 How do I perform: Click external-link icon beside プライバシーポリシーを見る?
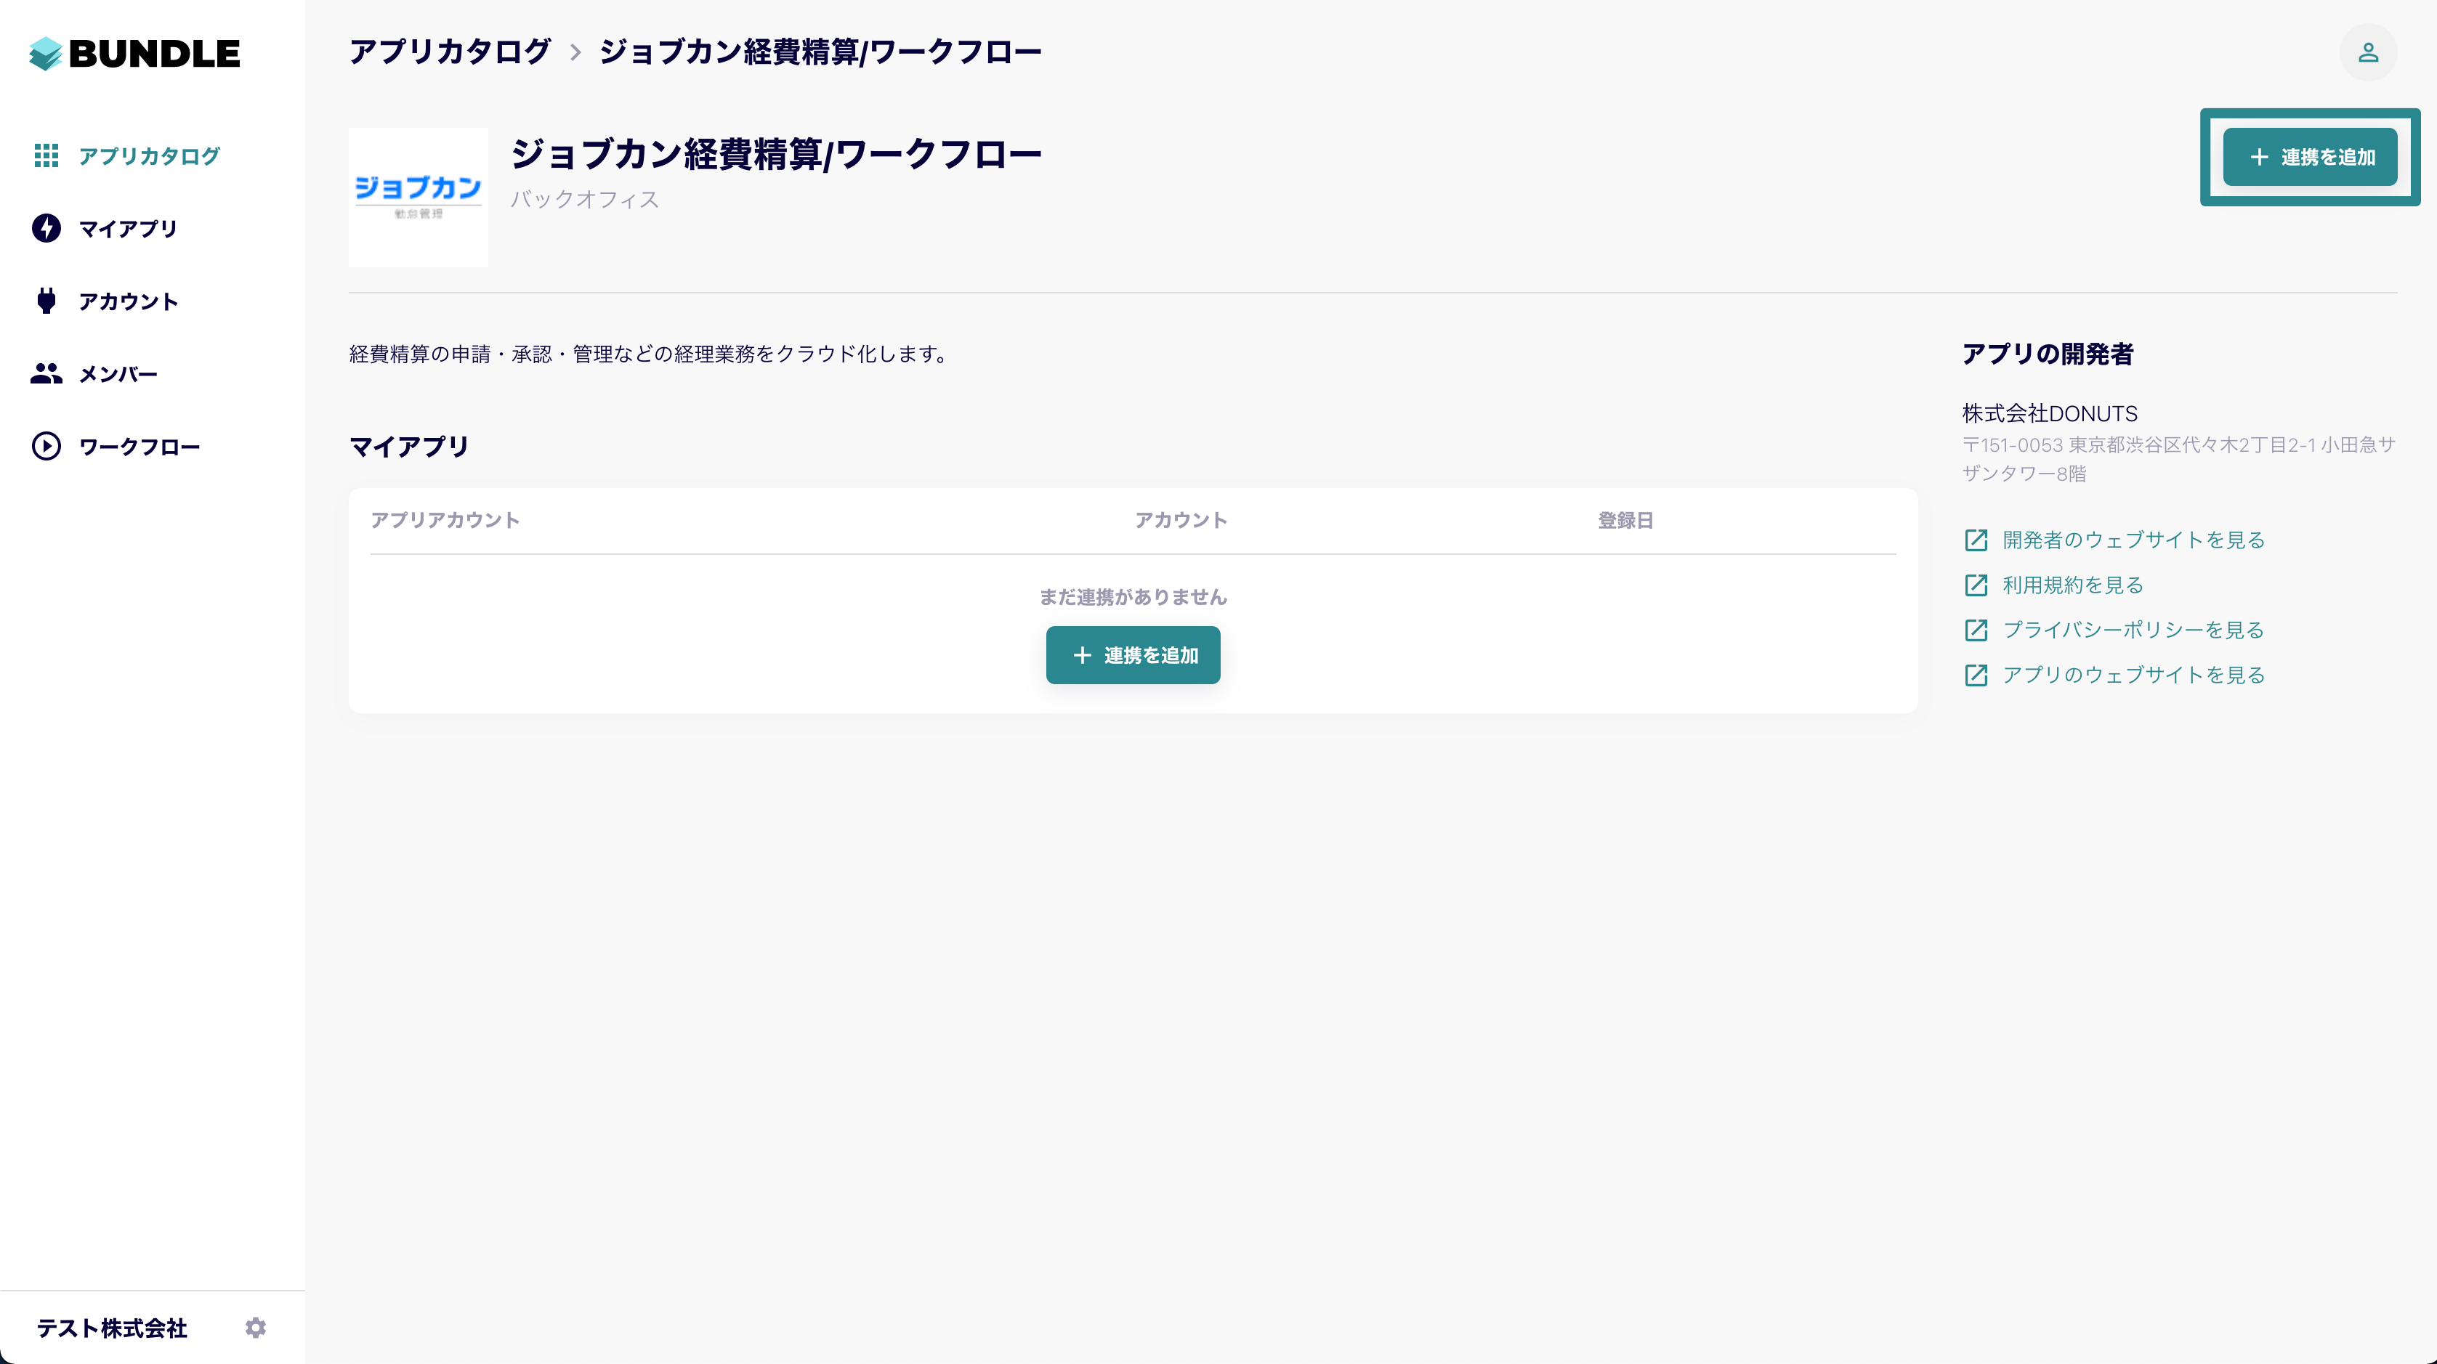[x=1976, y=630]
